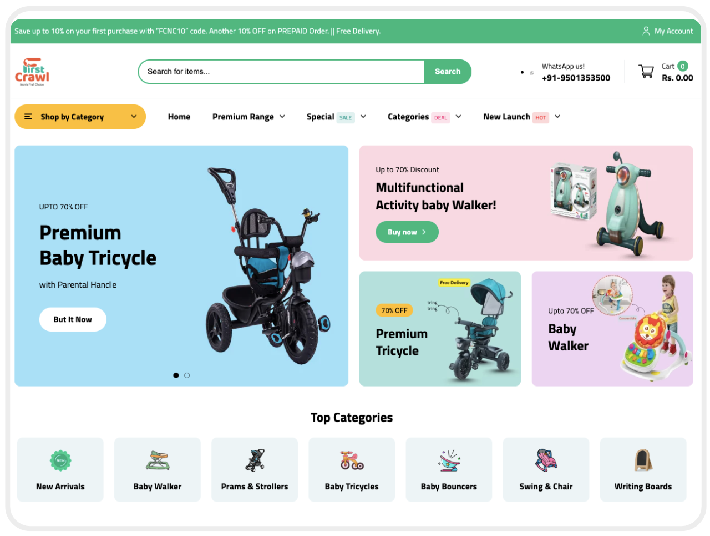This screenshot has width=710, height=536.
Task: Expand the Premium Range menu chevron
Action: pos(282,117)
